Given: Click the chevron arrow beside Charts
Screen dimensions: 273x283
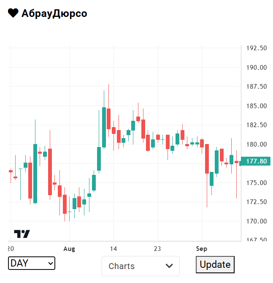Looking at the screenshot, I should 169,266.
